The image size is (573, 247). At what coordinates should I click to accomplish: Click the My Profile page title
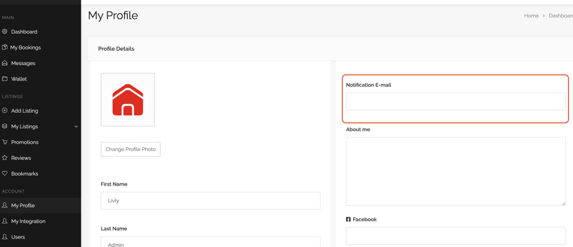pyautogui.click(x=113, y=15)
